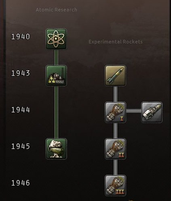Select the 1946 year marker
The image size is (171, 201).
21,183
